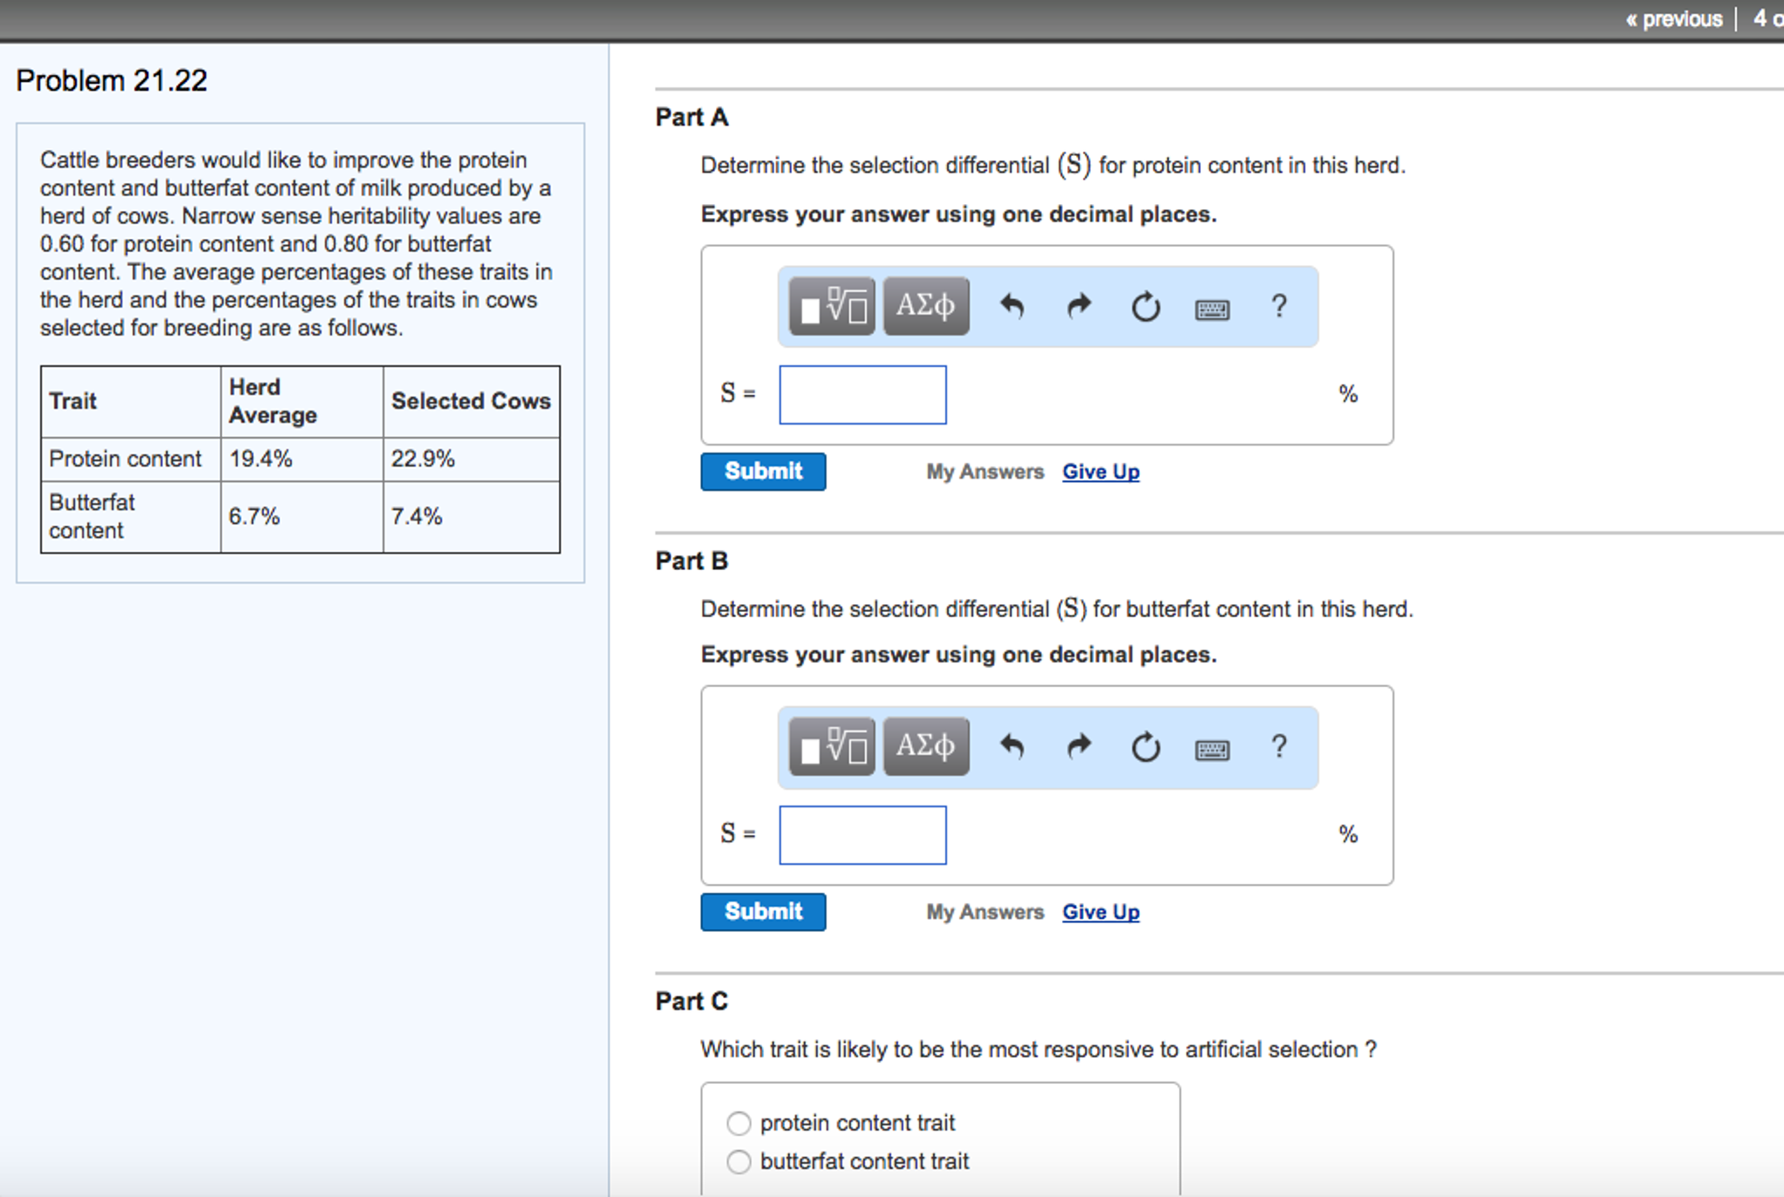
Task: Open math templates button in Part B
Action: (x=832, y=746)
